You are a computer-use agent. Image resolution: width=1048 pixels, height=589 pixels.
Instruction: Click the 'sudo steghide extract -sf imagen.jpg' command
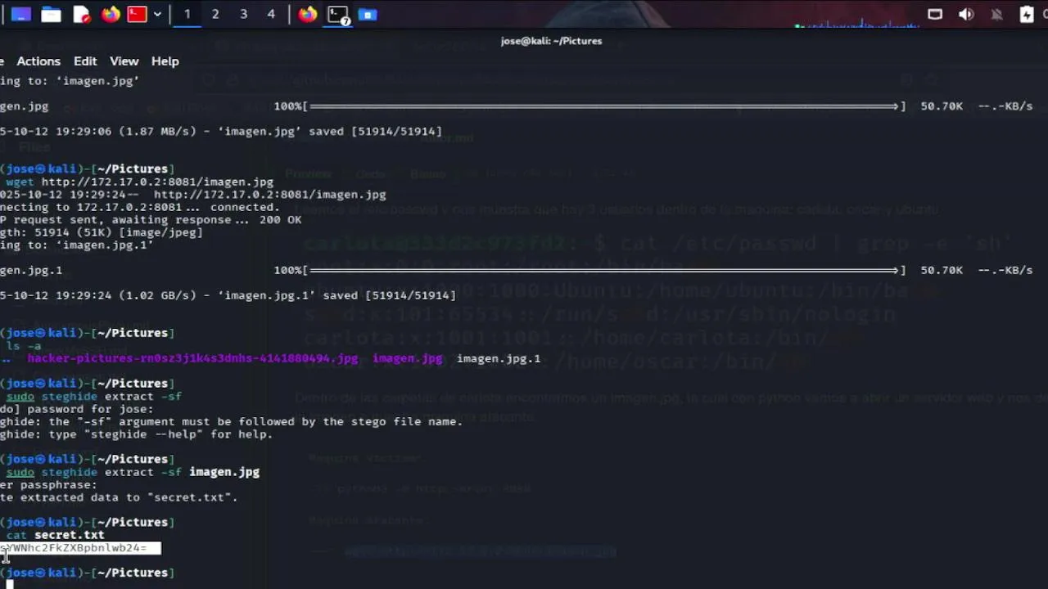point(133,472)
